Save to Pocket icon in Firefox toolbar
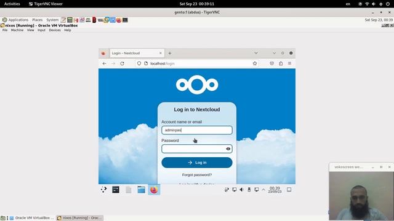Image resolution: width=394 pixels, height=221 pixels. [271, 64]
